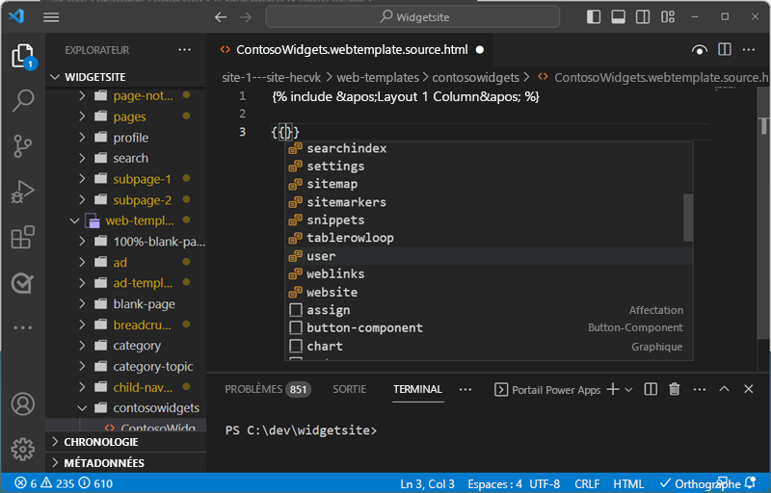Switch to SORTIE tab
The height and width of the screenshot is (493, 771).
coord(350,389)
